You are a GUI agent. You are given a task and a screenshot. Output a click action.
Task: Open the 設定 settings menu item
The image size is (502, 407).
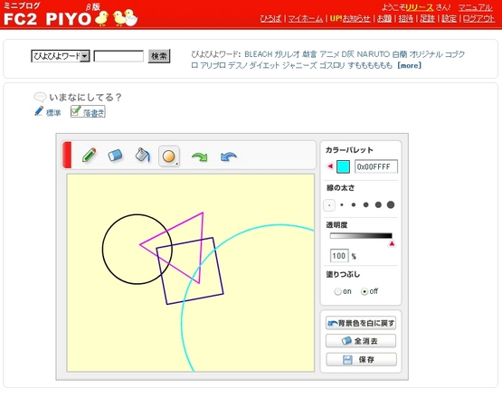pos(449,19)
